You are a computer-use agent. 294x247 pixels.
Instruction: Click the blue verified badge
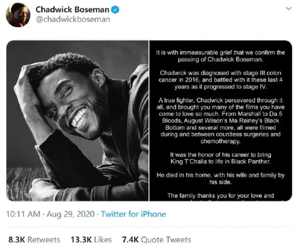(116, 10)
